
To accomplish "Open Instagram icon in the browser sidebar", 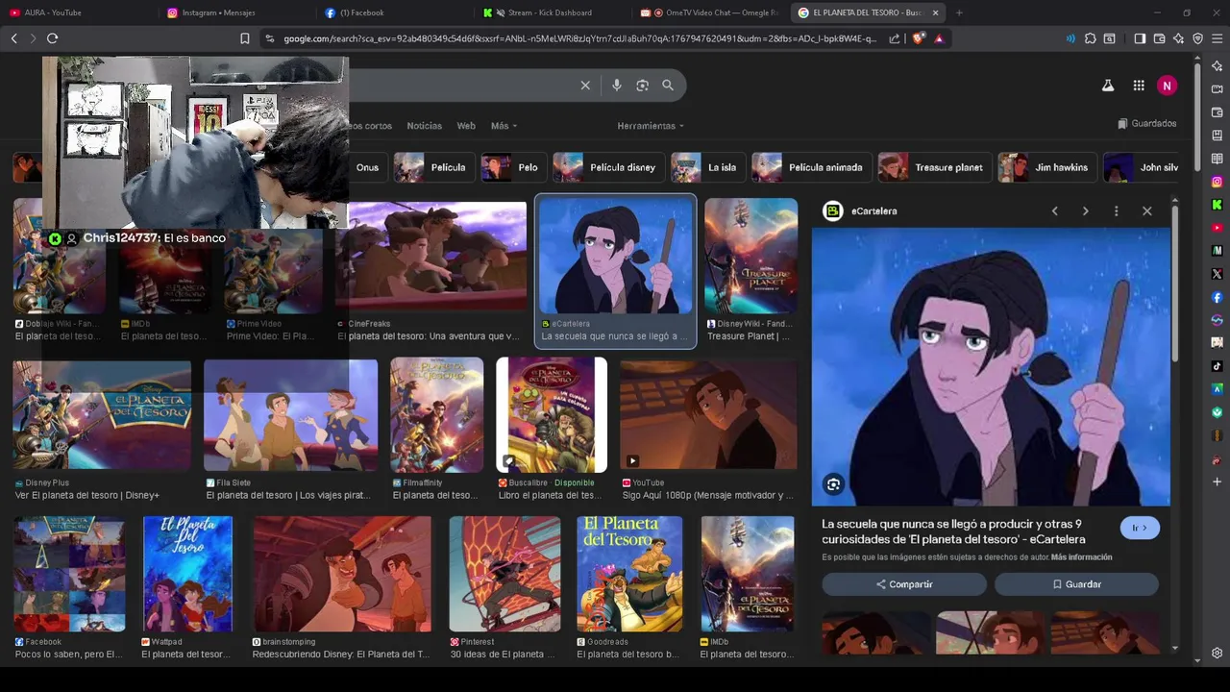I will [x=1217, y=182].
